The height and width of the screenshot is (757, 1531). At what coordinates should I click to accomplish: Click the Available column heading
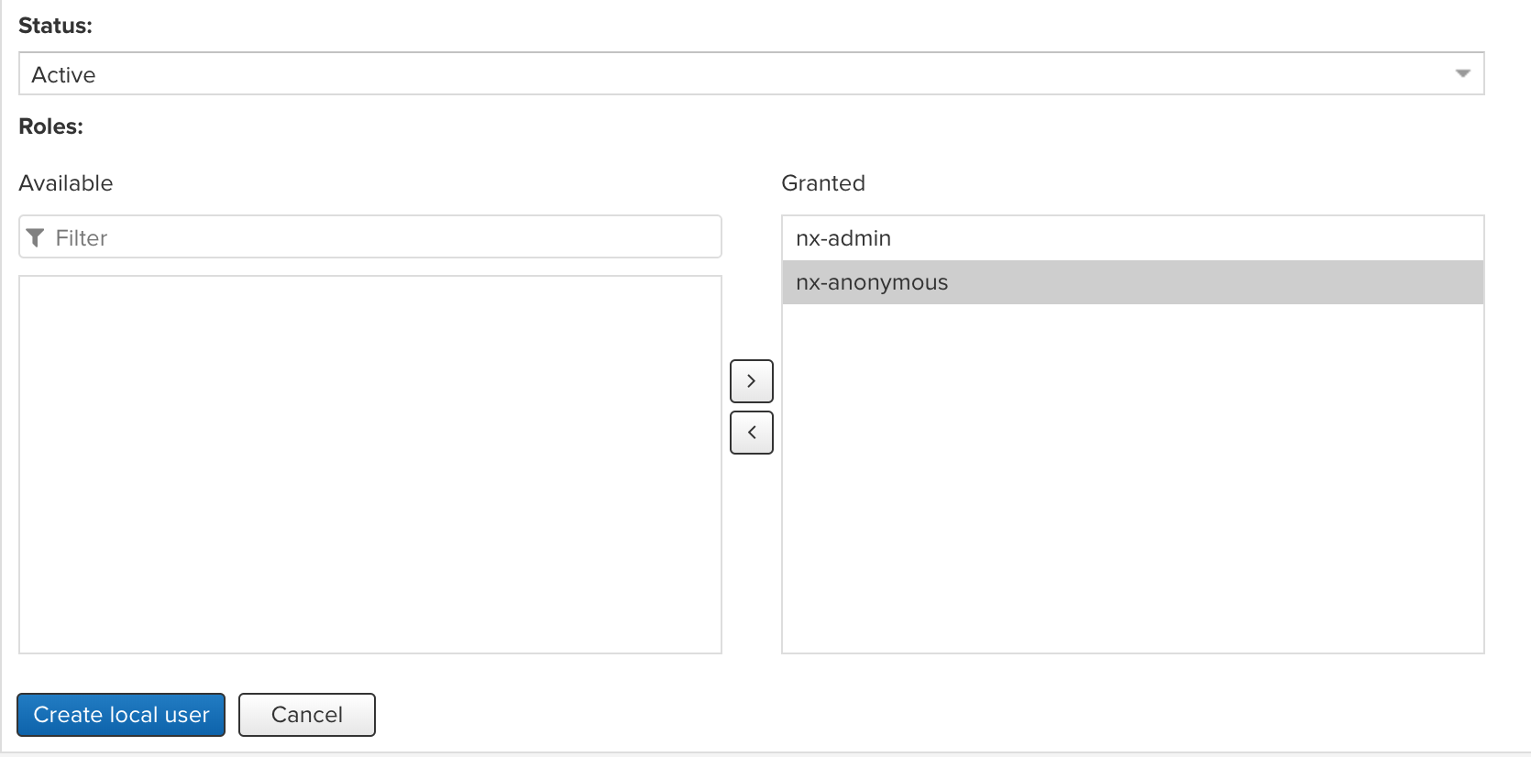click(x=66, y=183)
